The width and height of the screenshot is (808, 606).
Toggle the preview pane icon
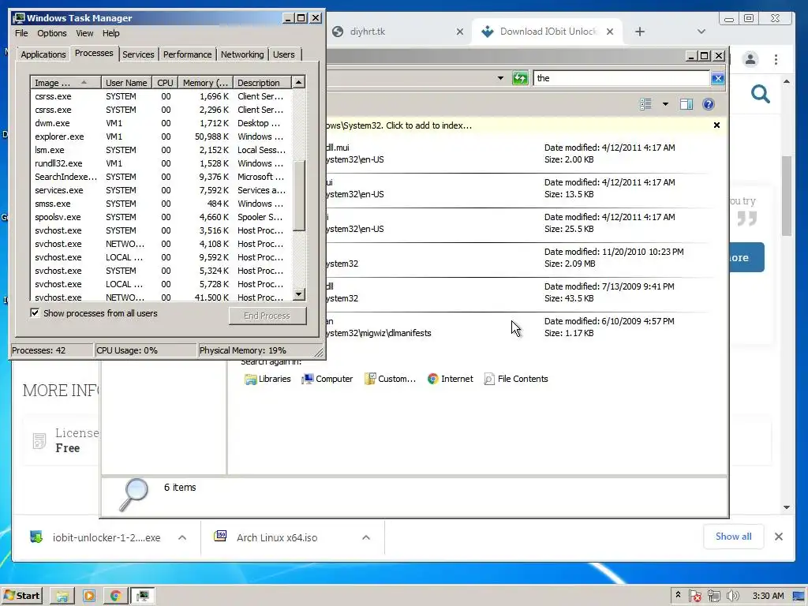pos(686,104)
